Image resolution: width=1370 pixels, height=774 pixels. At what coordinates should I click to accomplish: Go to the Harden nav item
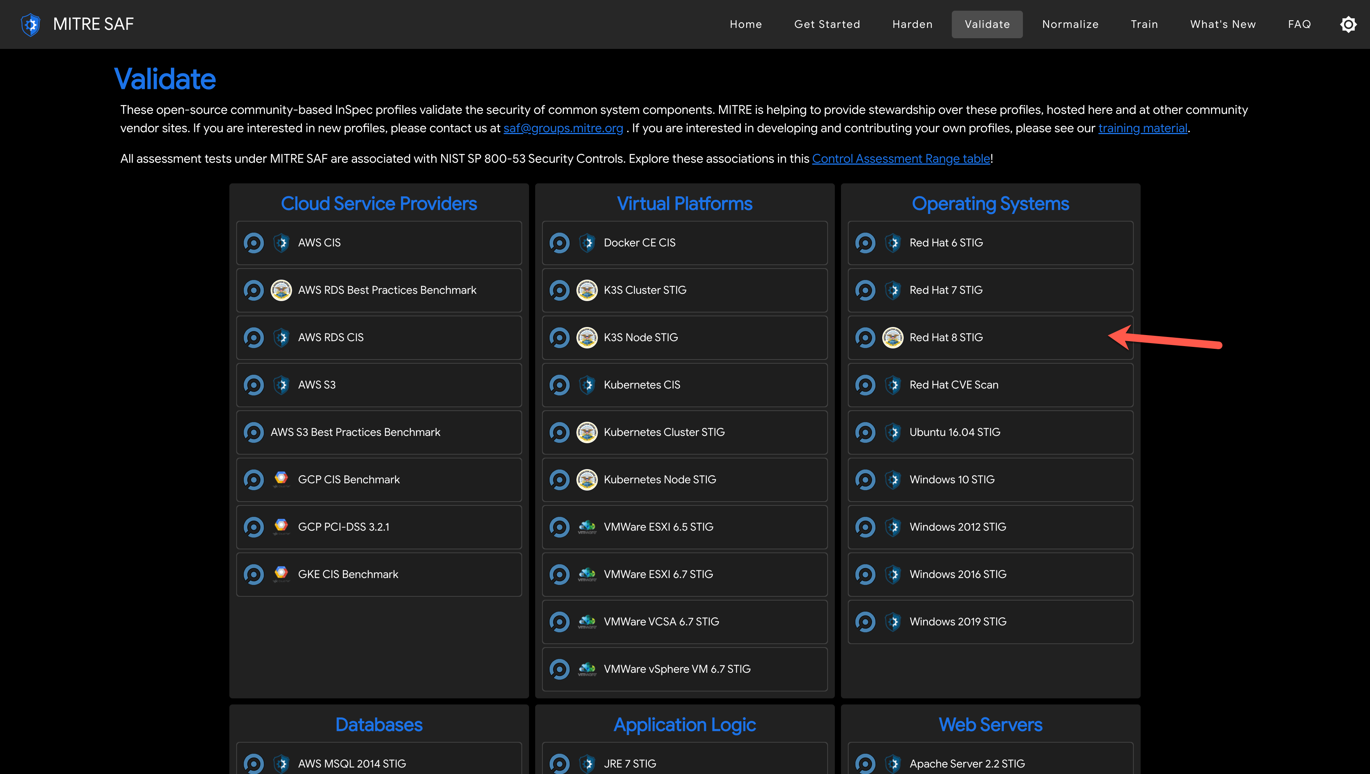[912, 24]
